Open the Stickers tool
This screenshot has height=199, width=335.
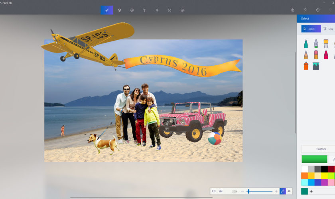tap(132, 10)
